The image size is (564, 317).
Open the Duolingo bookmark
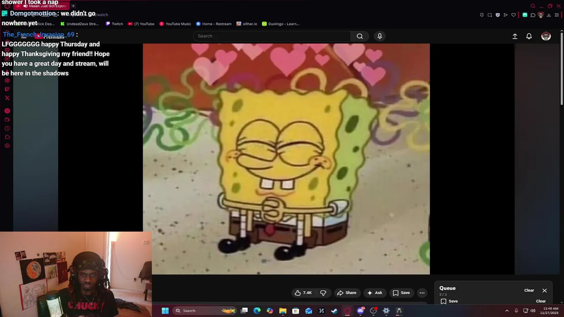point(281,24)
